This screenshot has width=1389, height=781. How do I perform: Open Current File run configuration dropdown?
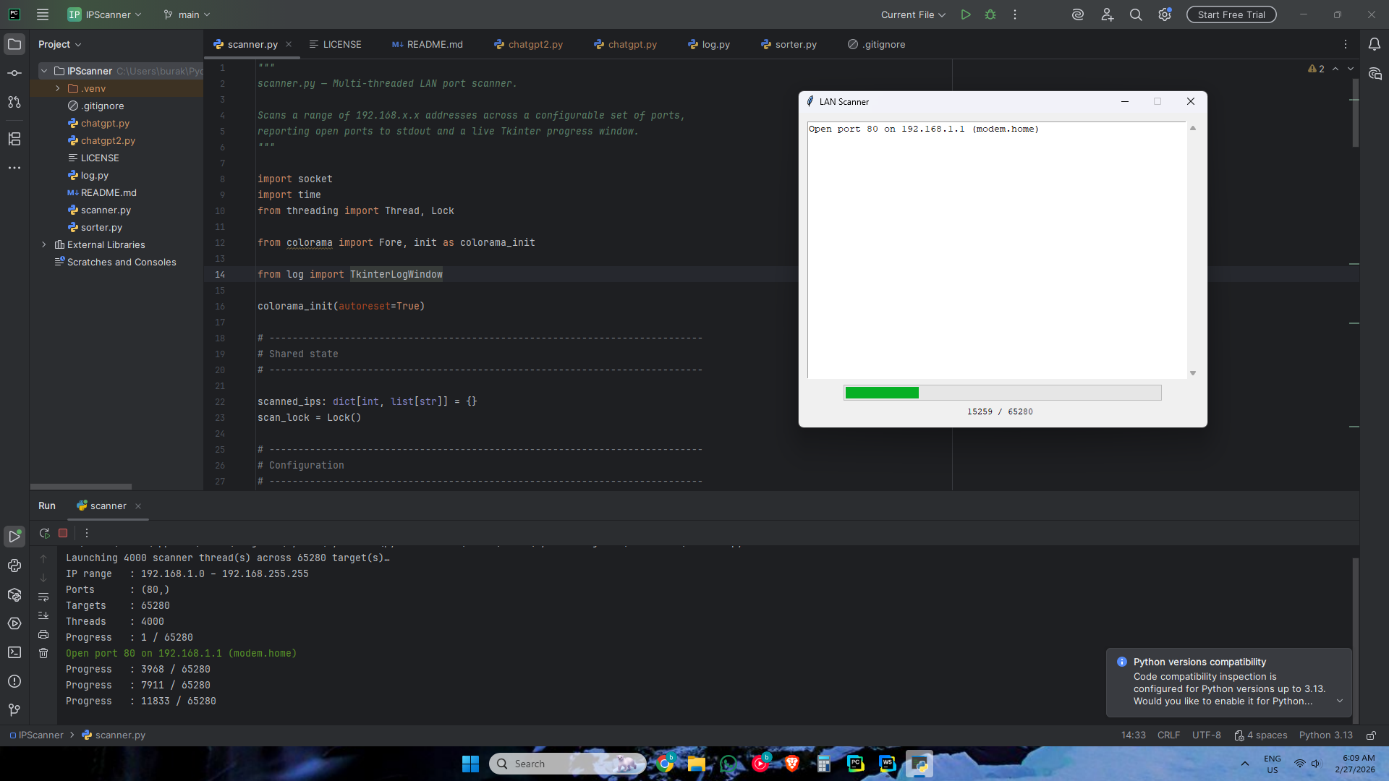tap(913, 14)
